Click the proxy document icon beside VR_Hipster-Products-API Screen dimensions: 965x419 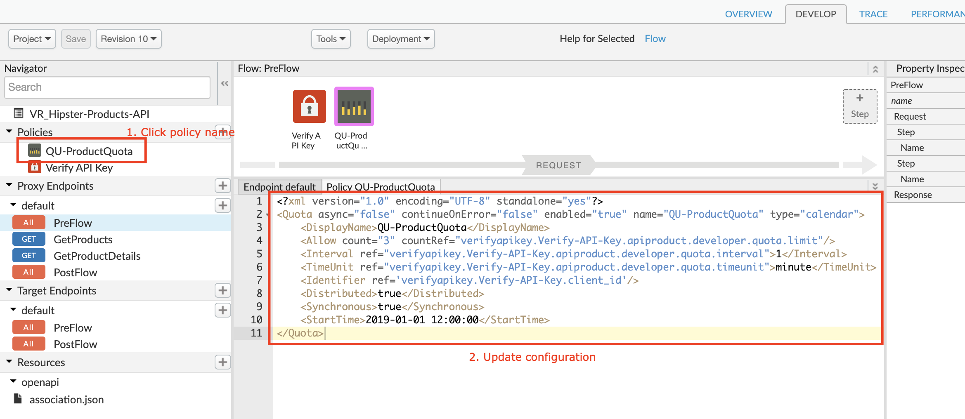click(x=19, y=113)
